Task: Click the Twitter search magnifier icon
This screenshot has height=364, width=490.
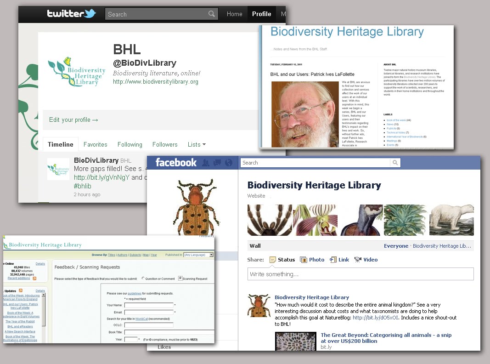Action: (212, 14)
